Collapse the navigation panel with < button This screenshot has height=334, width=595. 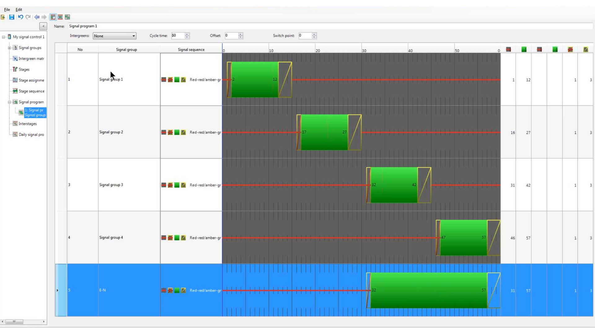[x=43, y=26]
